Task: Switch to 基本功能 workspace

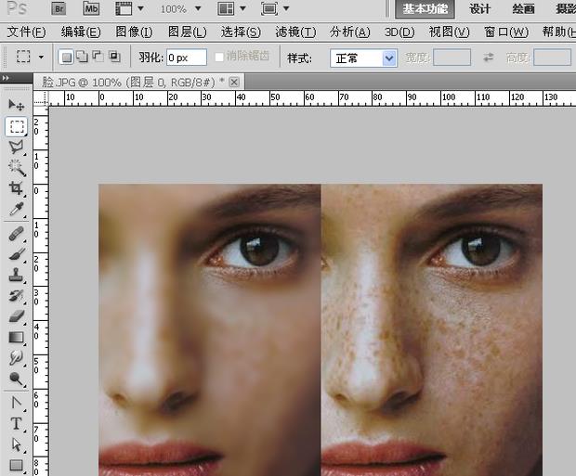Action: pos(425,9)
